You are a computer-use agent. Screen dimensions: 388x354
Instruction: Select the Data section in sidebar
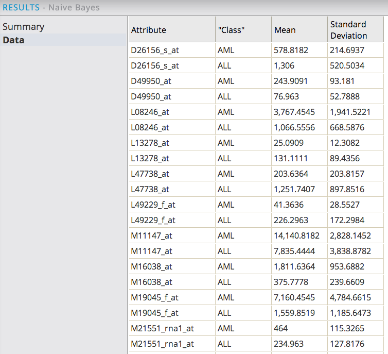14,40
